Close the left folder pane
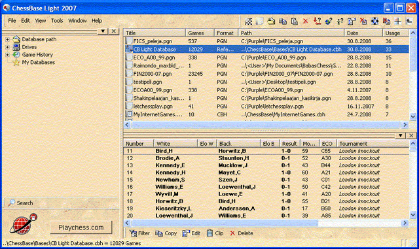Viewport: 419px width, 249px height. tap(114, 31)
